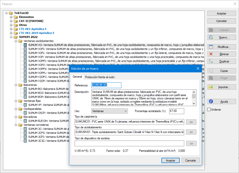Click the Descripción scrollbar down arrow
Image resolution: width=239 pixels, height=173 pixels.
coord(194,104)
